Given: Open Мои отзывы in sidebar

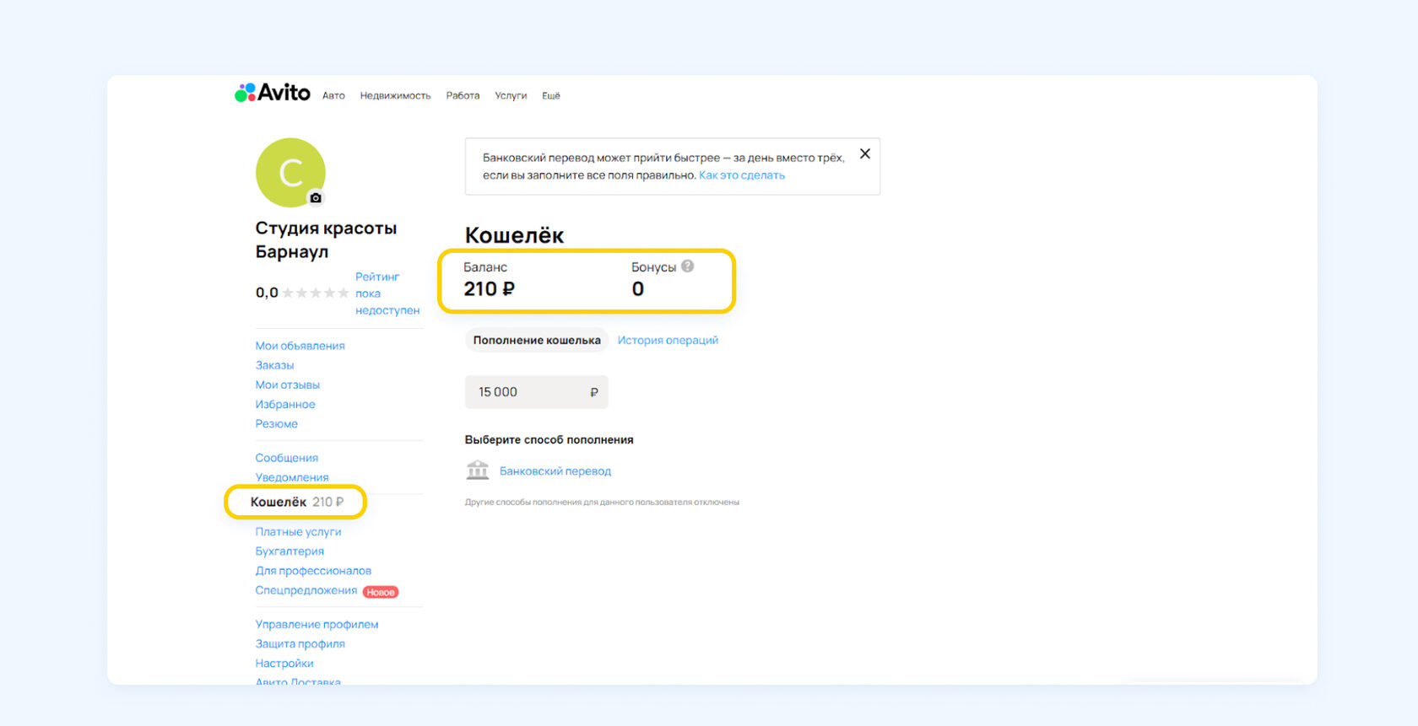Looking at the screenshot, I should click(x=288, y=385).
